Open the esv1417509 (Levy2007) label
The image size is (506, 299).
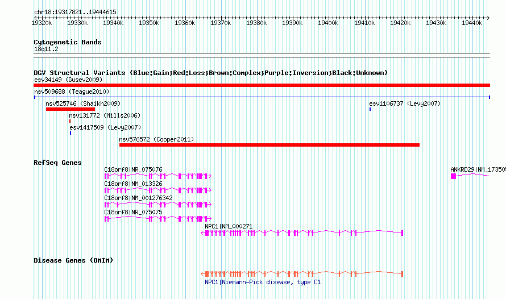tap(105, 127)
